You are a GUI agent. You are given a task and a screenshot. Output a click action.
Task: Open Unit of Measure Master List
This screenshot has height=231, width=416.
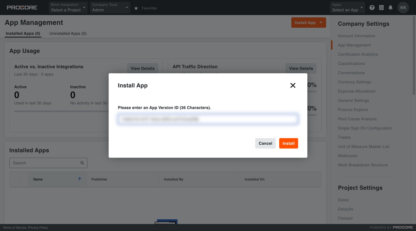pos(364,147)
